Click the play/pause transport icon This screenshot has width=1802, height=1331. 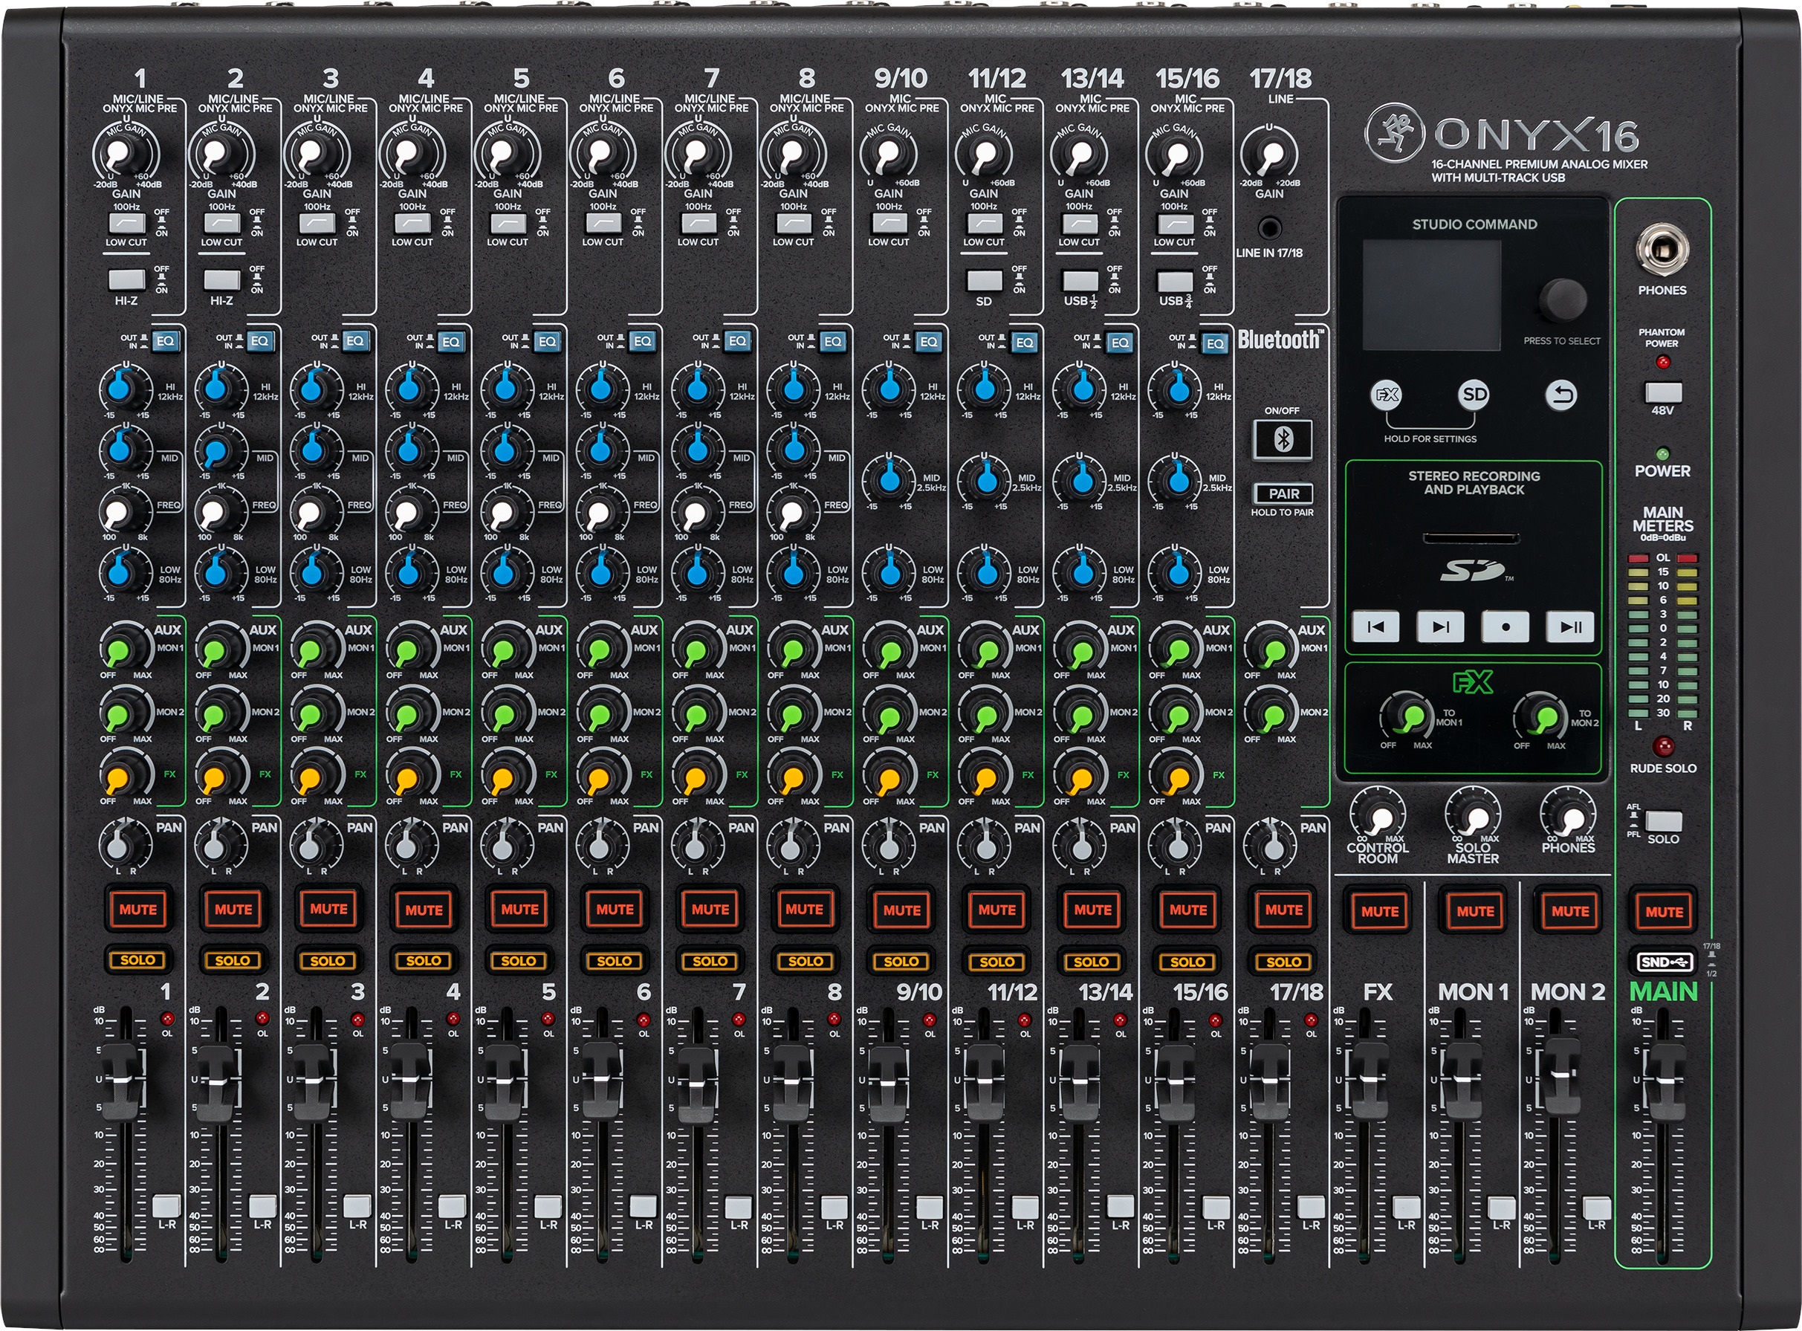(1569, 629)
